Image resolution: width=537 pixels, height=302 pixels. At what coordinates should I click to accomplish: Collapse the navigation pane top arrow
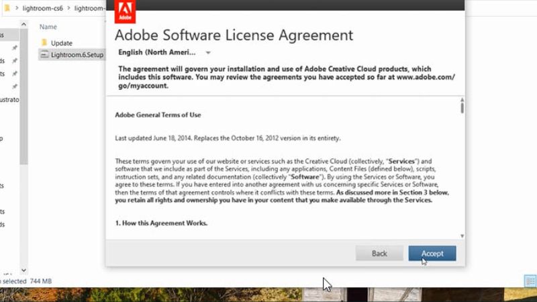[24, 26]
